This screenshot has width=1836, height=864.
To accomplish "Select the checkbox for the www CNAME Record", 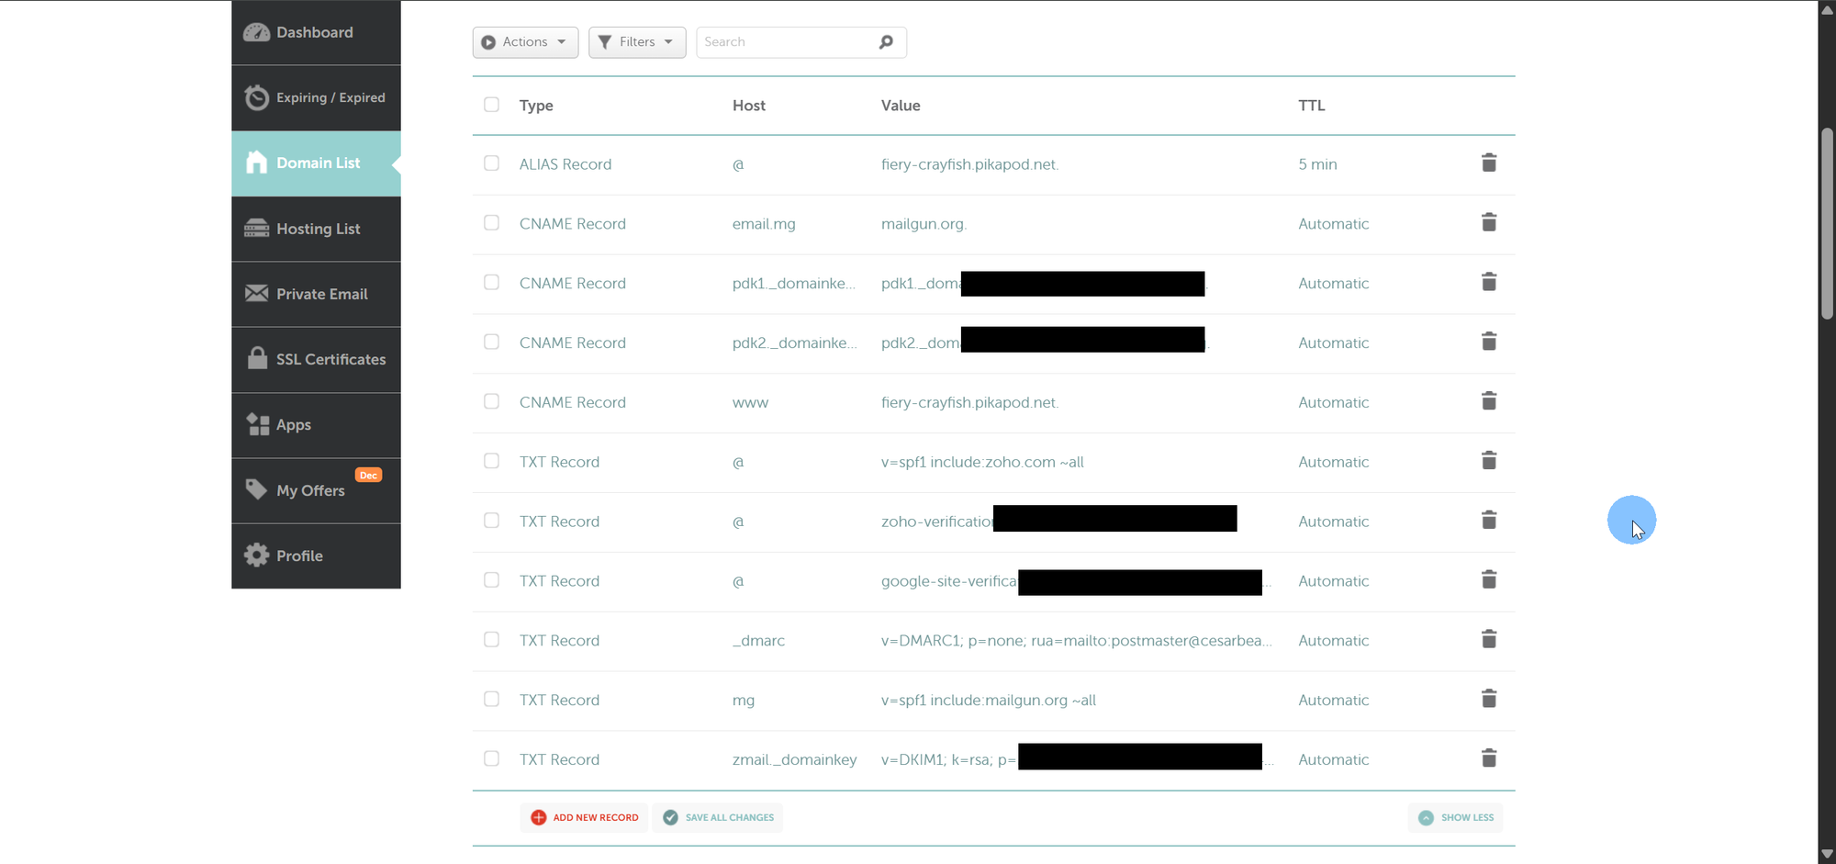I will click(x=491, y=401).
